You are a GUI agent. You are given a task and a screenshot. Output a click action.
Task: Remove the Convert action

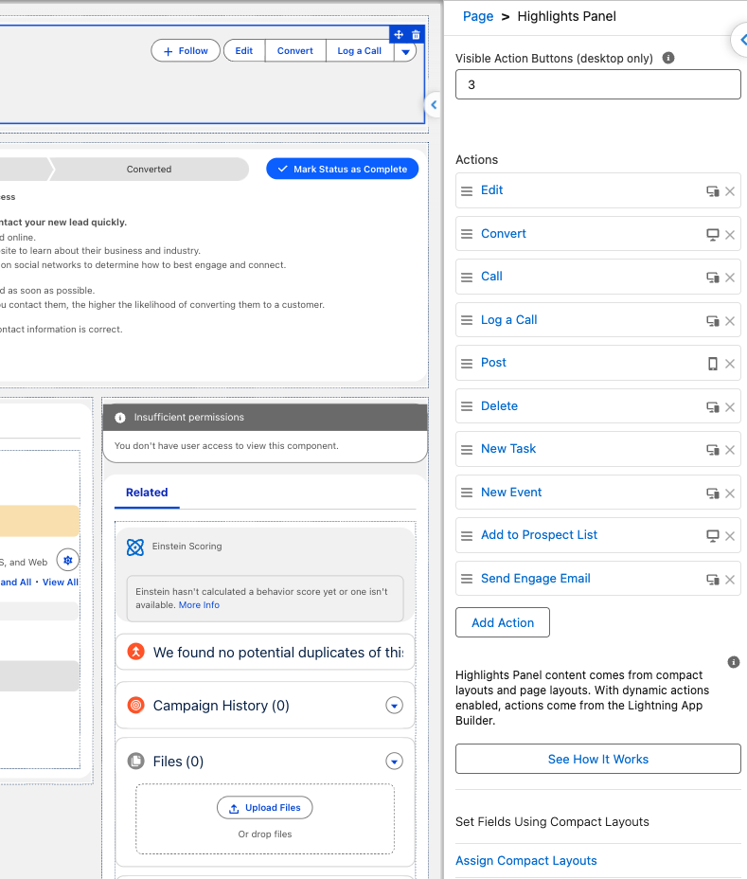pyautogui.click(x=730, y=235)
